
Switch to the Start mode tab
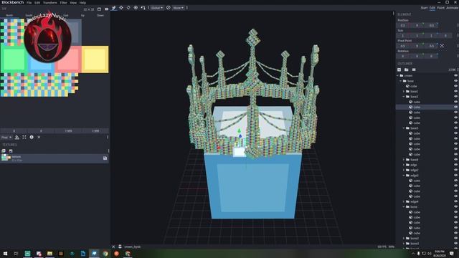pos(424,8)
